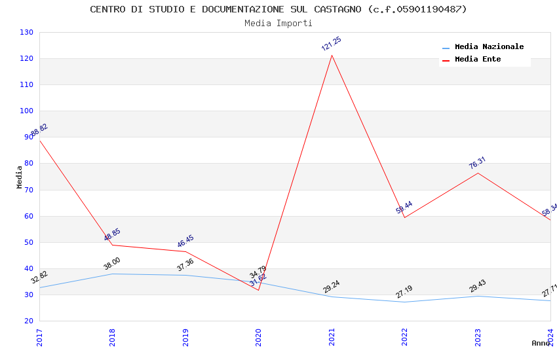557x360 pixels.
Task: Click the 2018 x-axis label
Action: (112, 338)
